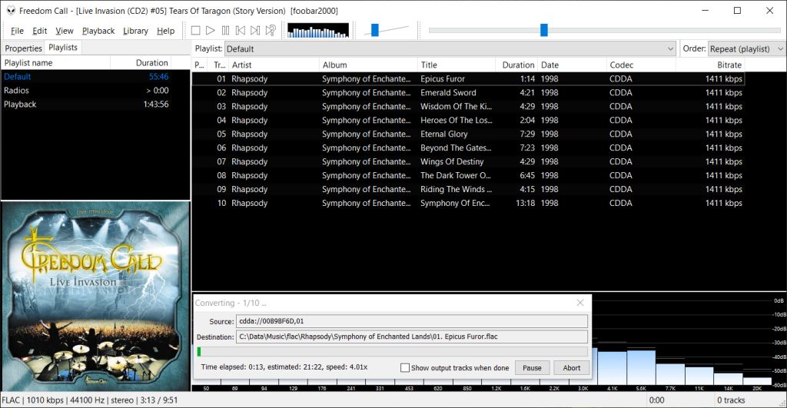The height and width of the screenshot is (408, 787).
Task: Go to previous track with toolbar icon
Action: click(x=241, y=31)
